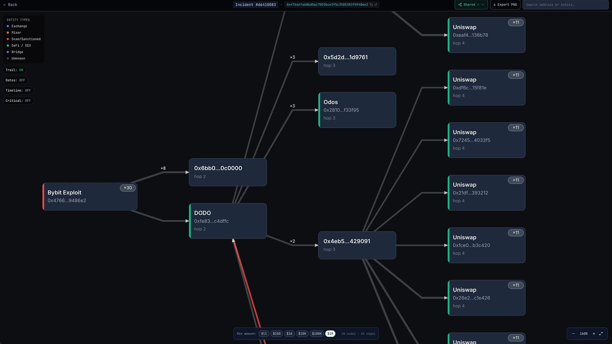Zoom out with the minus icon
This screenshot has height=344, width=612.
click(573, 333)
